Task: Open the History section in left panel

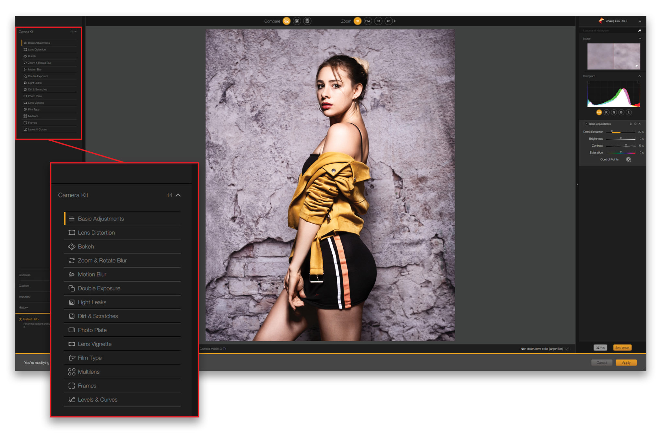Action: point(23,307)
